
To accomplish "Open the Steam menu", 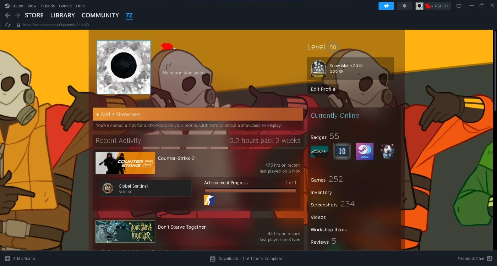I will 17,6.
